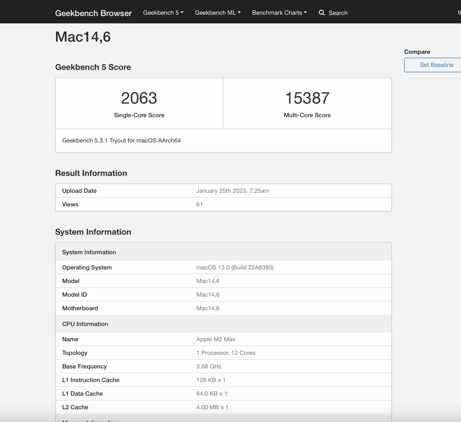This screenshot has width=461, height=422.
Task: Open the Benchmark Charts dropdown
Action: pyautogui.click(x=279, y=13)
